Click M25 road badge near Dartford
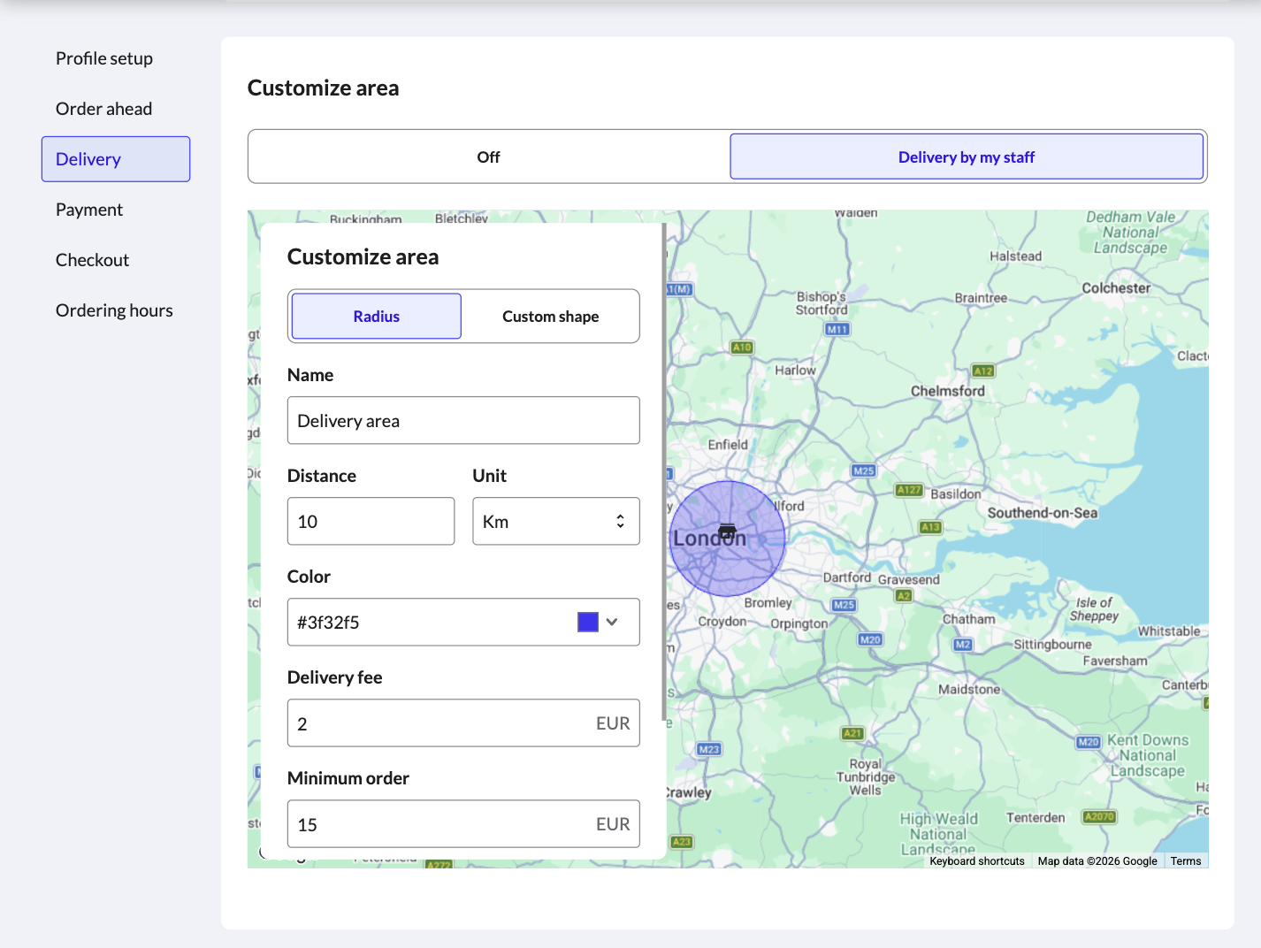1261x948 pixels. [844, 605]
